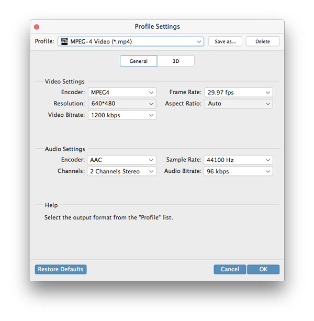
Task: Switch to the 3D tab
Action: [176, 61]
